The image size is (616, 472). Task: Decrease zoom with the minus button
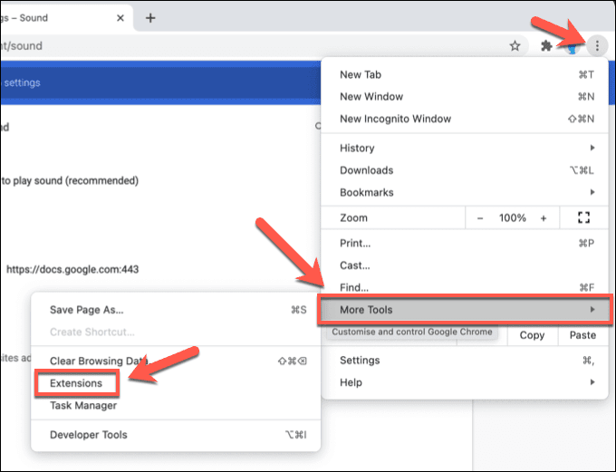(x=480, y=218)
